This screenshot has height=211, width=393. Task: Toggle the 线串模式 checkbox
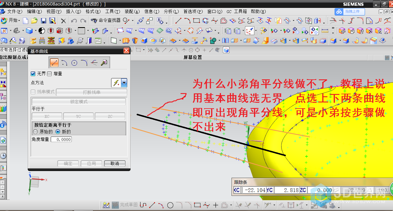tap(33, 92)
